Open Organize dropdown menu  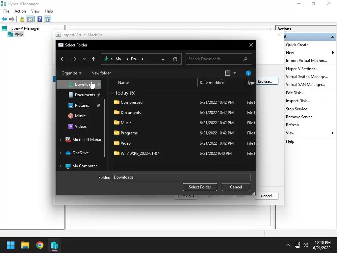click(71, 73)
